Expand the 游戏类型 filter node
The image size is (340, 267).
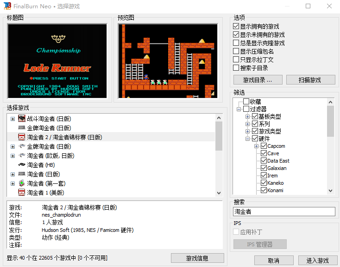[247, 131]
